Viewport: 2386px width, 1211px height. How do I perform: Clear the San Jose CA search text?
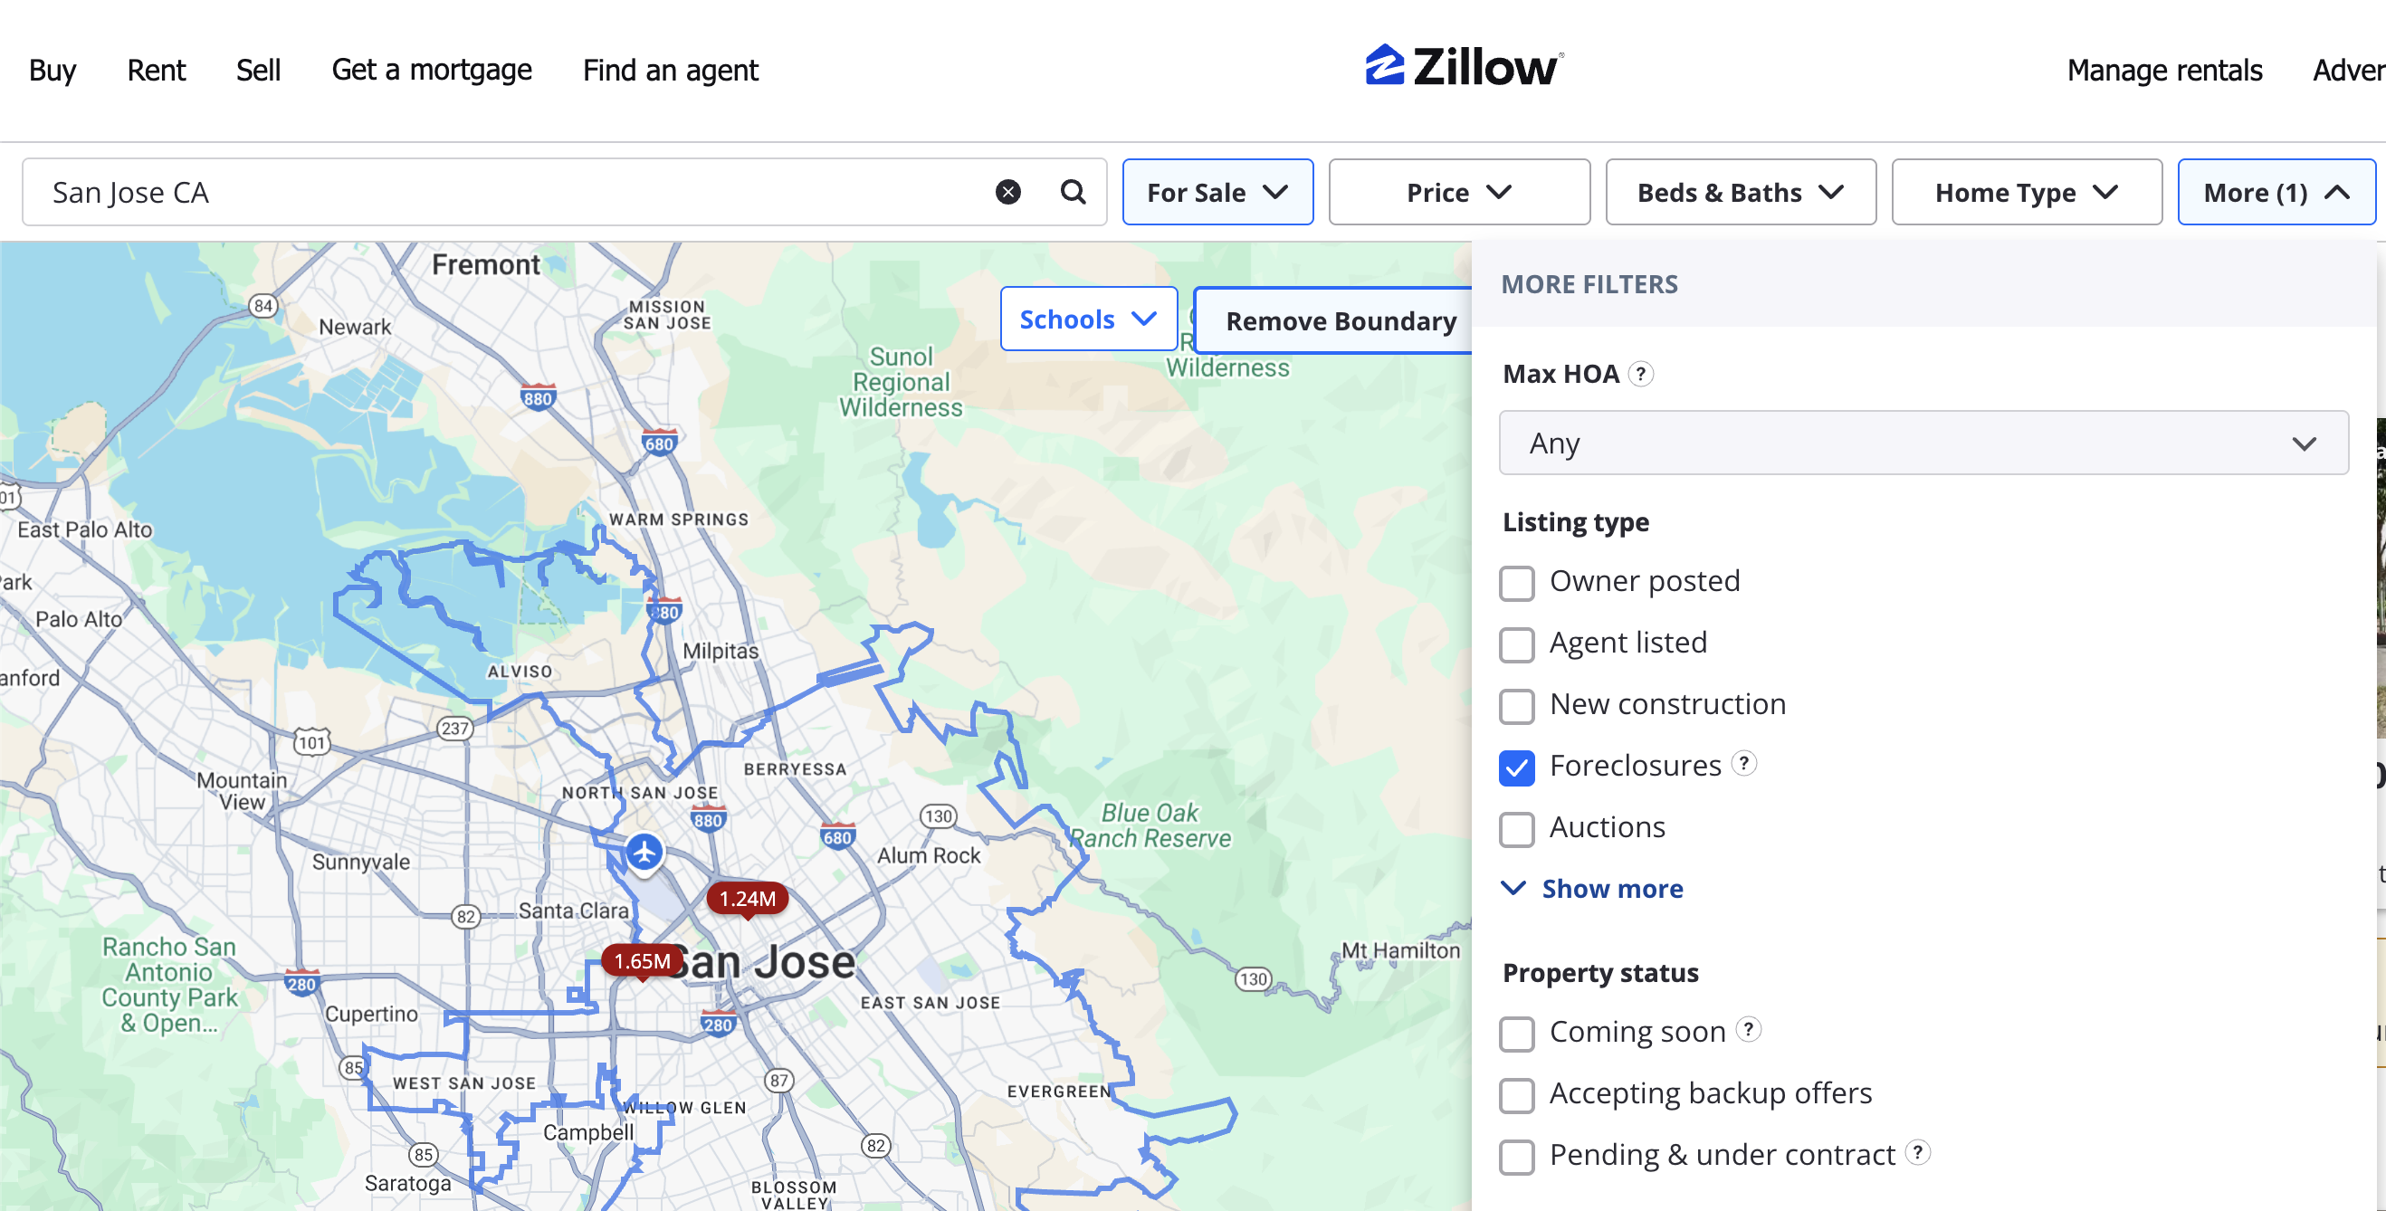[1007, 192]
